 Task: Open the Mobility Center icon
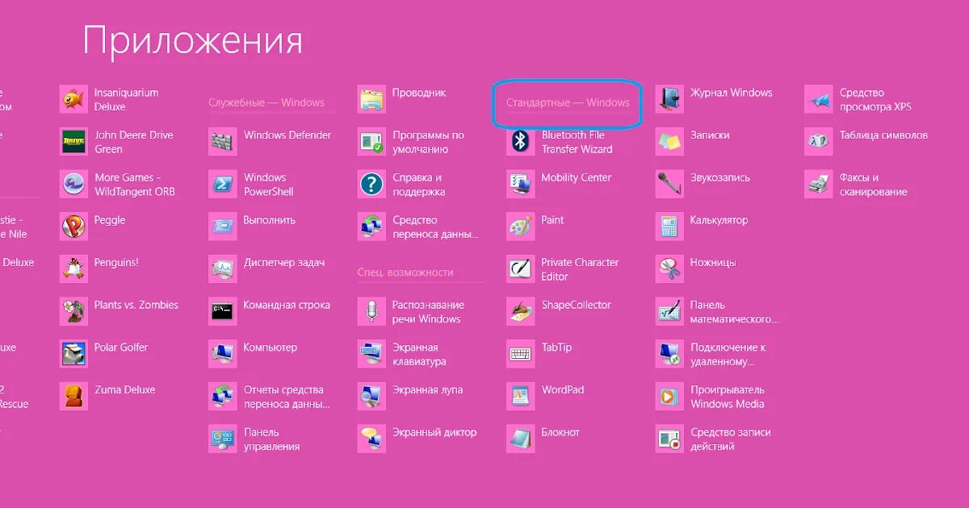521,185
